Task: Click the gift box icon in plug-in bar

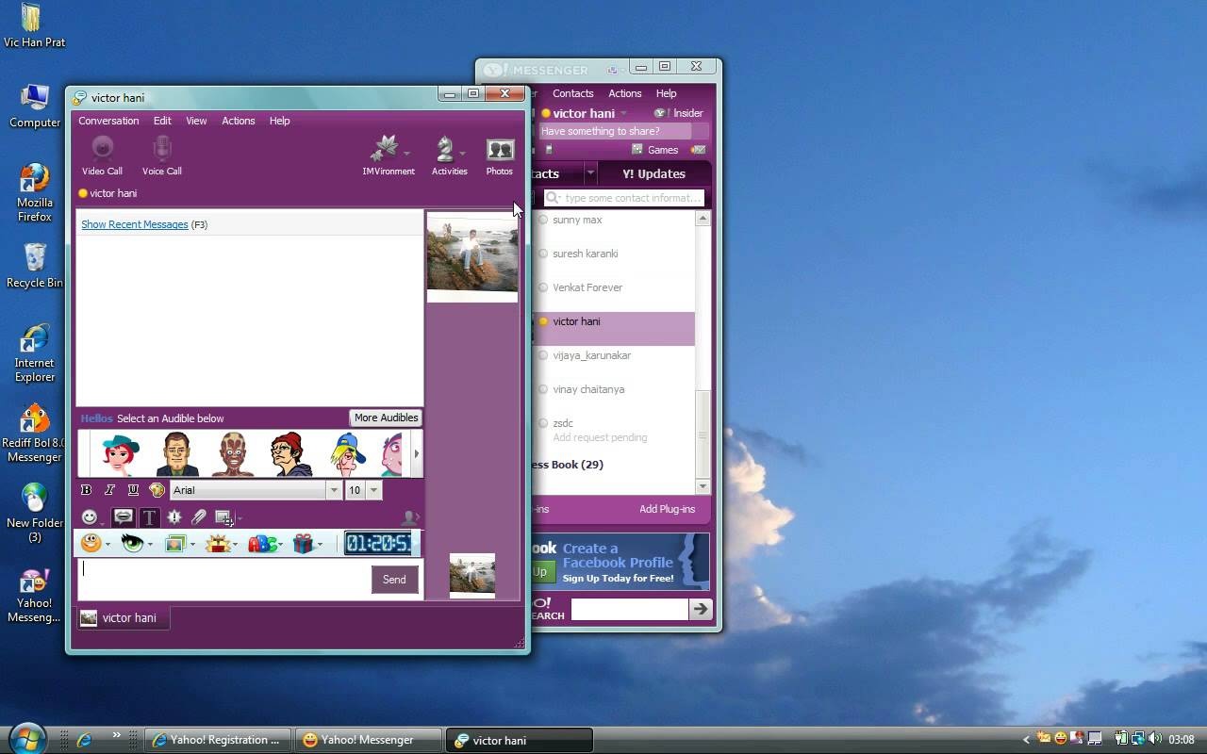Action: pyautogui.click(x=303, y=544)
